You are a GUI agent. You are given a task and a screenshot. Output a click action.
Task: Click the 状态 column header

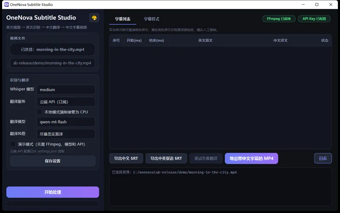(x=325, y=40)
